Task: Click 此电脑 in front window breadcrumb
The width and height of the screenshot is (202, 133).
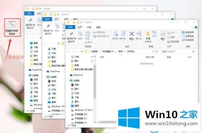Action: point(94,52)
